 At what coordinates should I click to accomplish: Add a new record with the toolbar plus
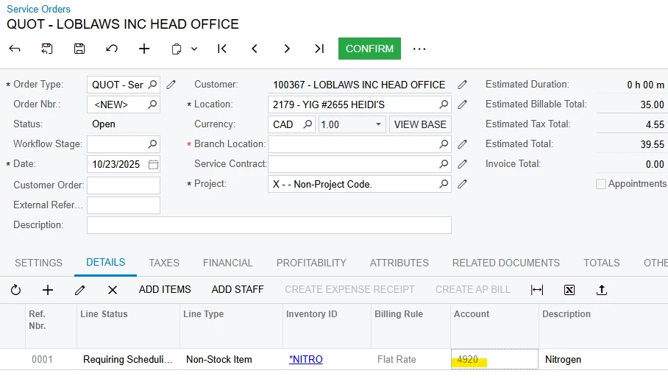144,49
